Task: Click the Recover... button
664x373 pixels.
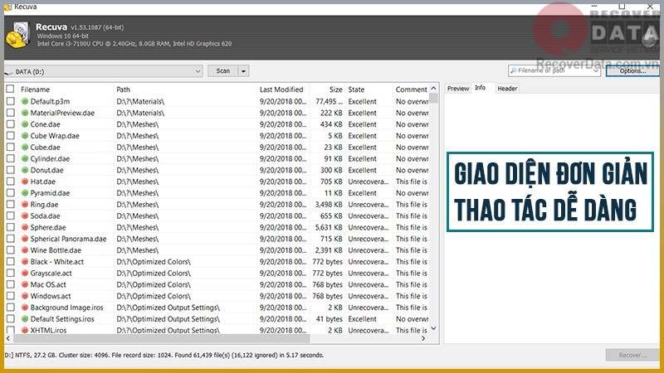Action: pos(632,355)
